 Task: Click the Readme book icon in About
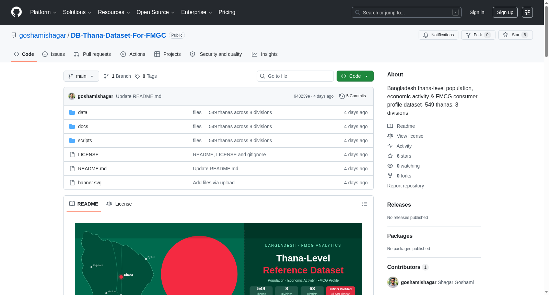point(390,126)
